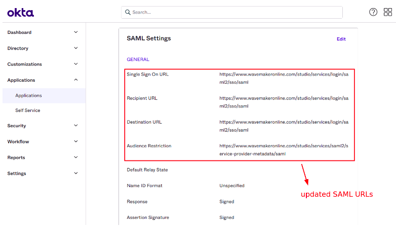Click the search magnifier icon
Screen dimensions: 396x227
[127, 12]
